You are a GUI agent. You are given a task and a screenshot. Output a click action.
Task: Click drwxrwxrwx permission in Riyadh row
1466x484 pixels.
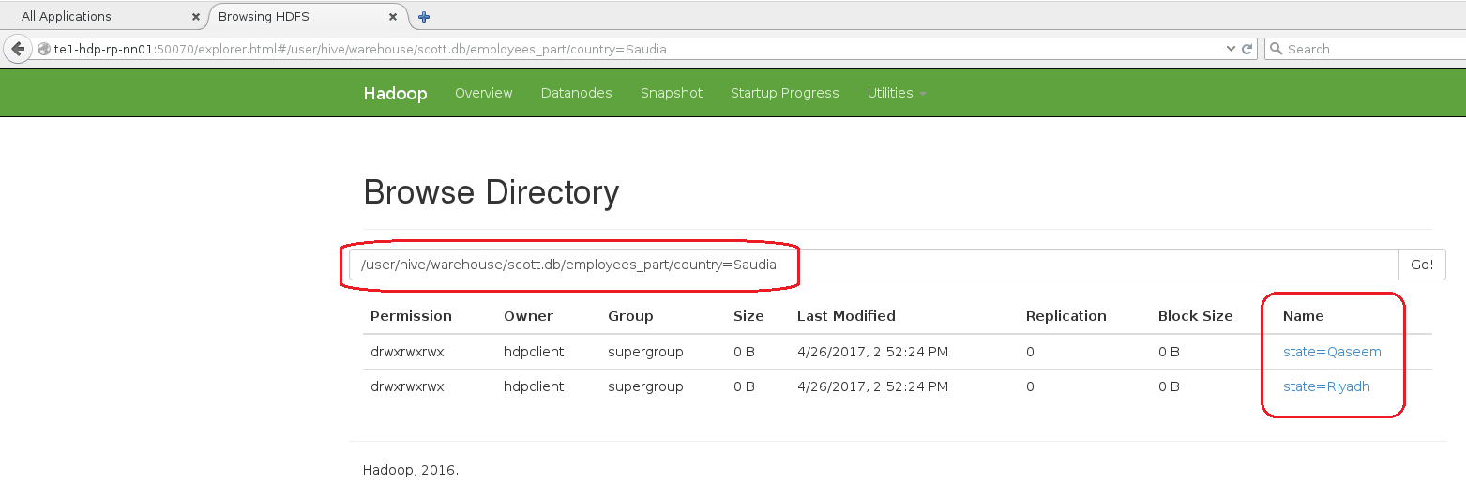(407, 386)
